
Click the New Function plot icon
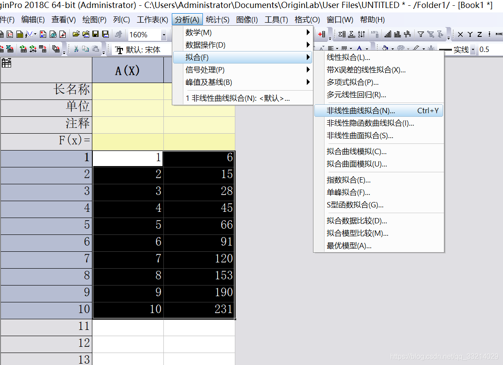coord(29,34)
